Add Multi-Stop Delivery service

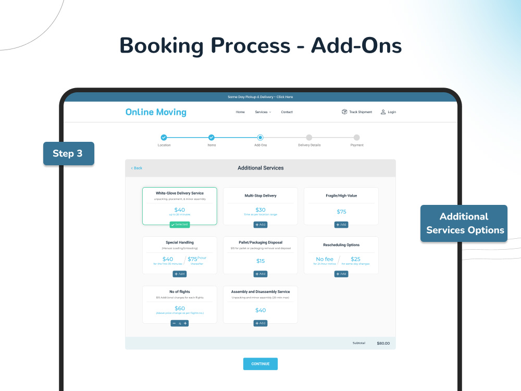(260, 225)
